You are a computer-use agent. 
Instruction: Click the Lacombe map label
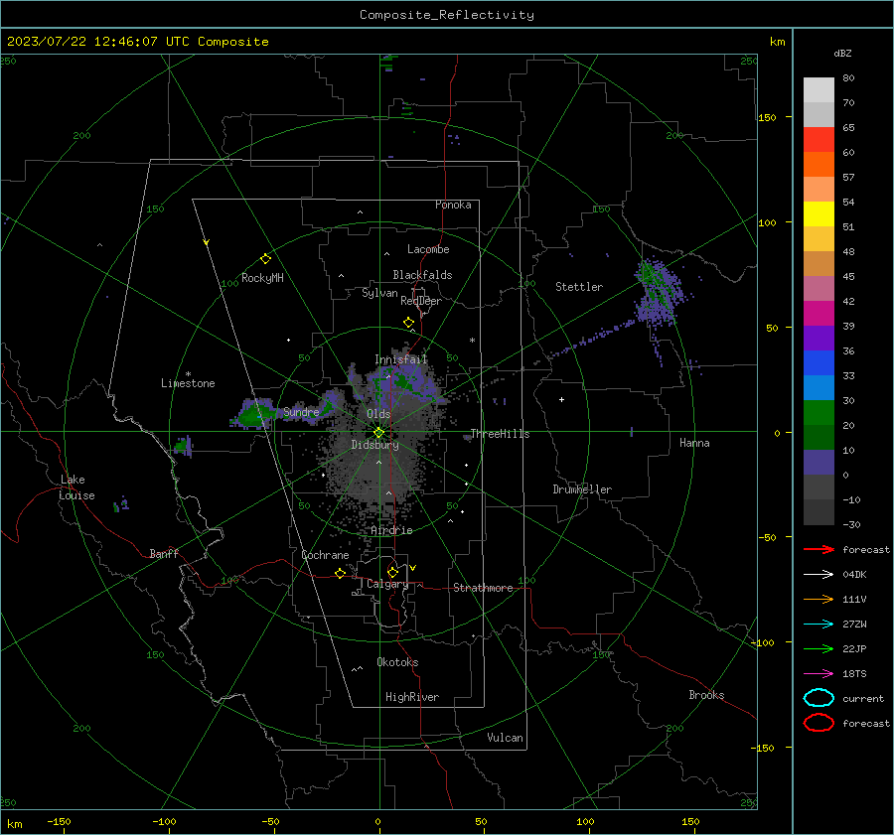[428, 249]
